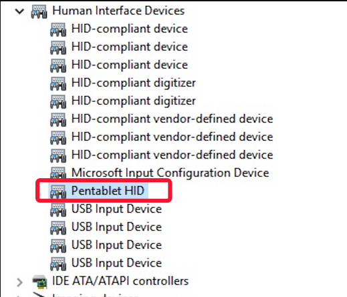The image size is (347, 297).
Task: Select the second HID-compliant digitizer entry
Action: coord(134,101)
